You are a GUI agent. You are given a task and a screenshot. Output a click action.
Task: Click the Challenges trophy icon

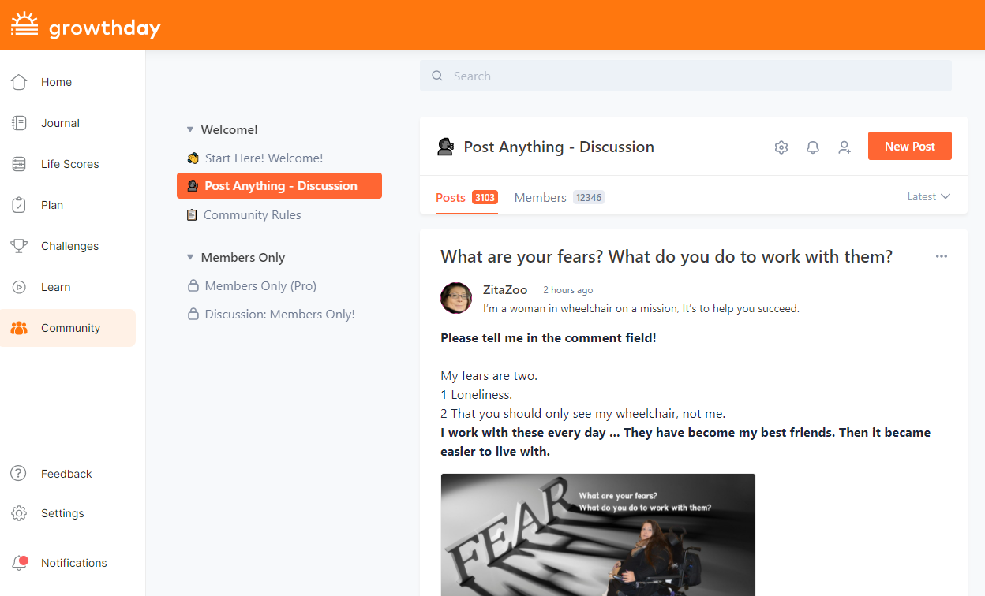[x=19, y=246]
